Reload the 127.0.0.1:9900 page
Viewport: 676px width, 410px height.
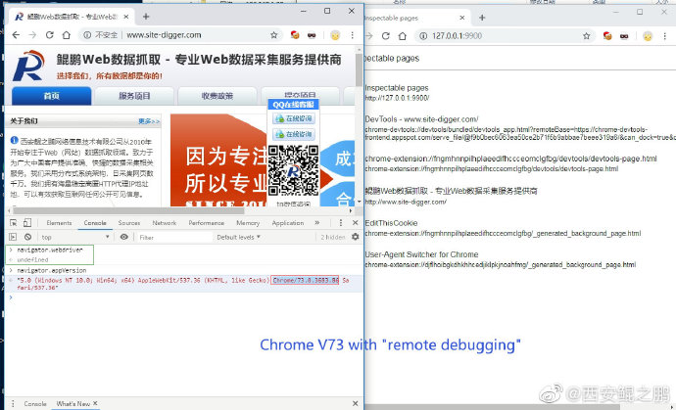pyautogui.click(x=386, y=36)
